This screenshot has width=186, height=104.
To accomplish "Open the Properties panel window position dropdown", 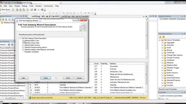I will click(182, 92).
